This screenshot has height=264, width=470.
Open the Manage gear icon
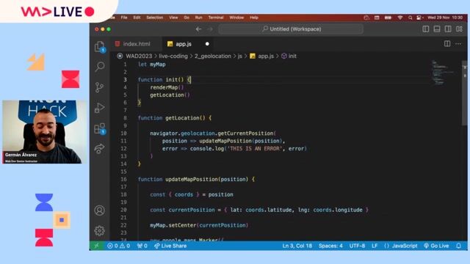100,230
